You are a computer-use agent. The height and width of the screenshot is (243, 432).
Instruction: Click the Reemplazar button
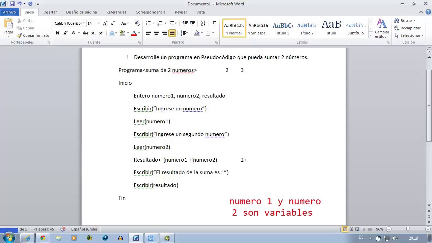click(407, 28)
